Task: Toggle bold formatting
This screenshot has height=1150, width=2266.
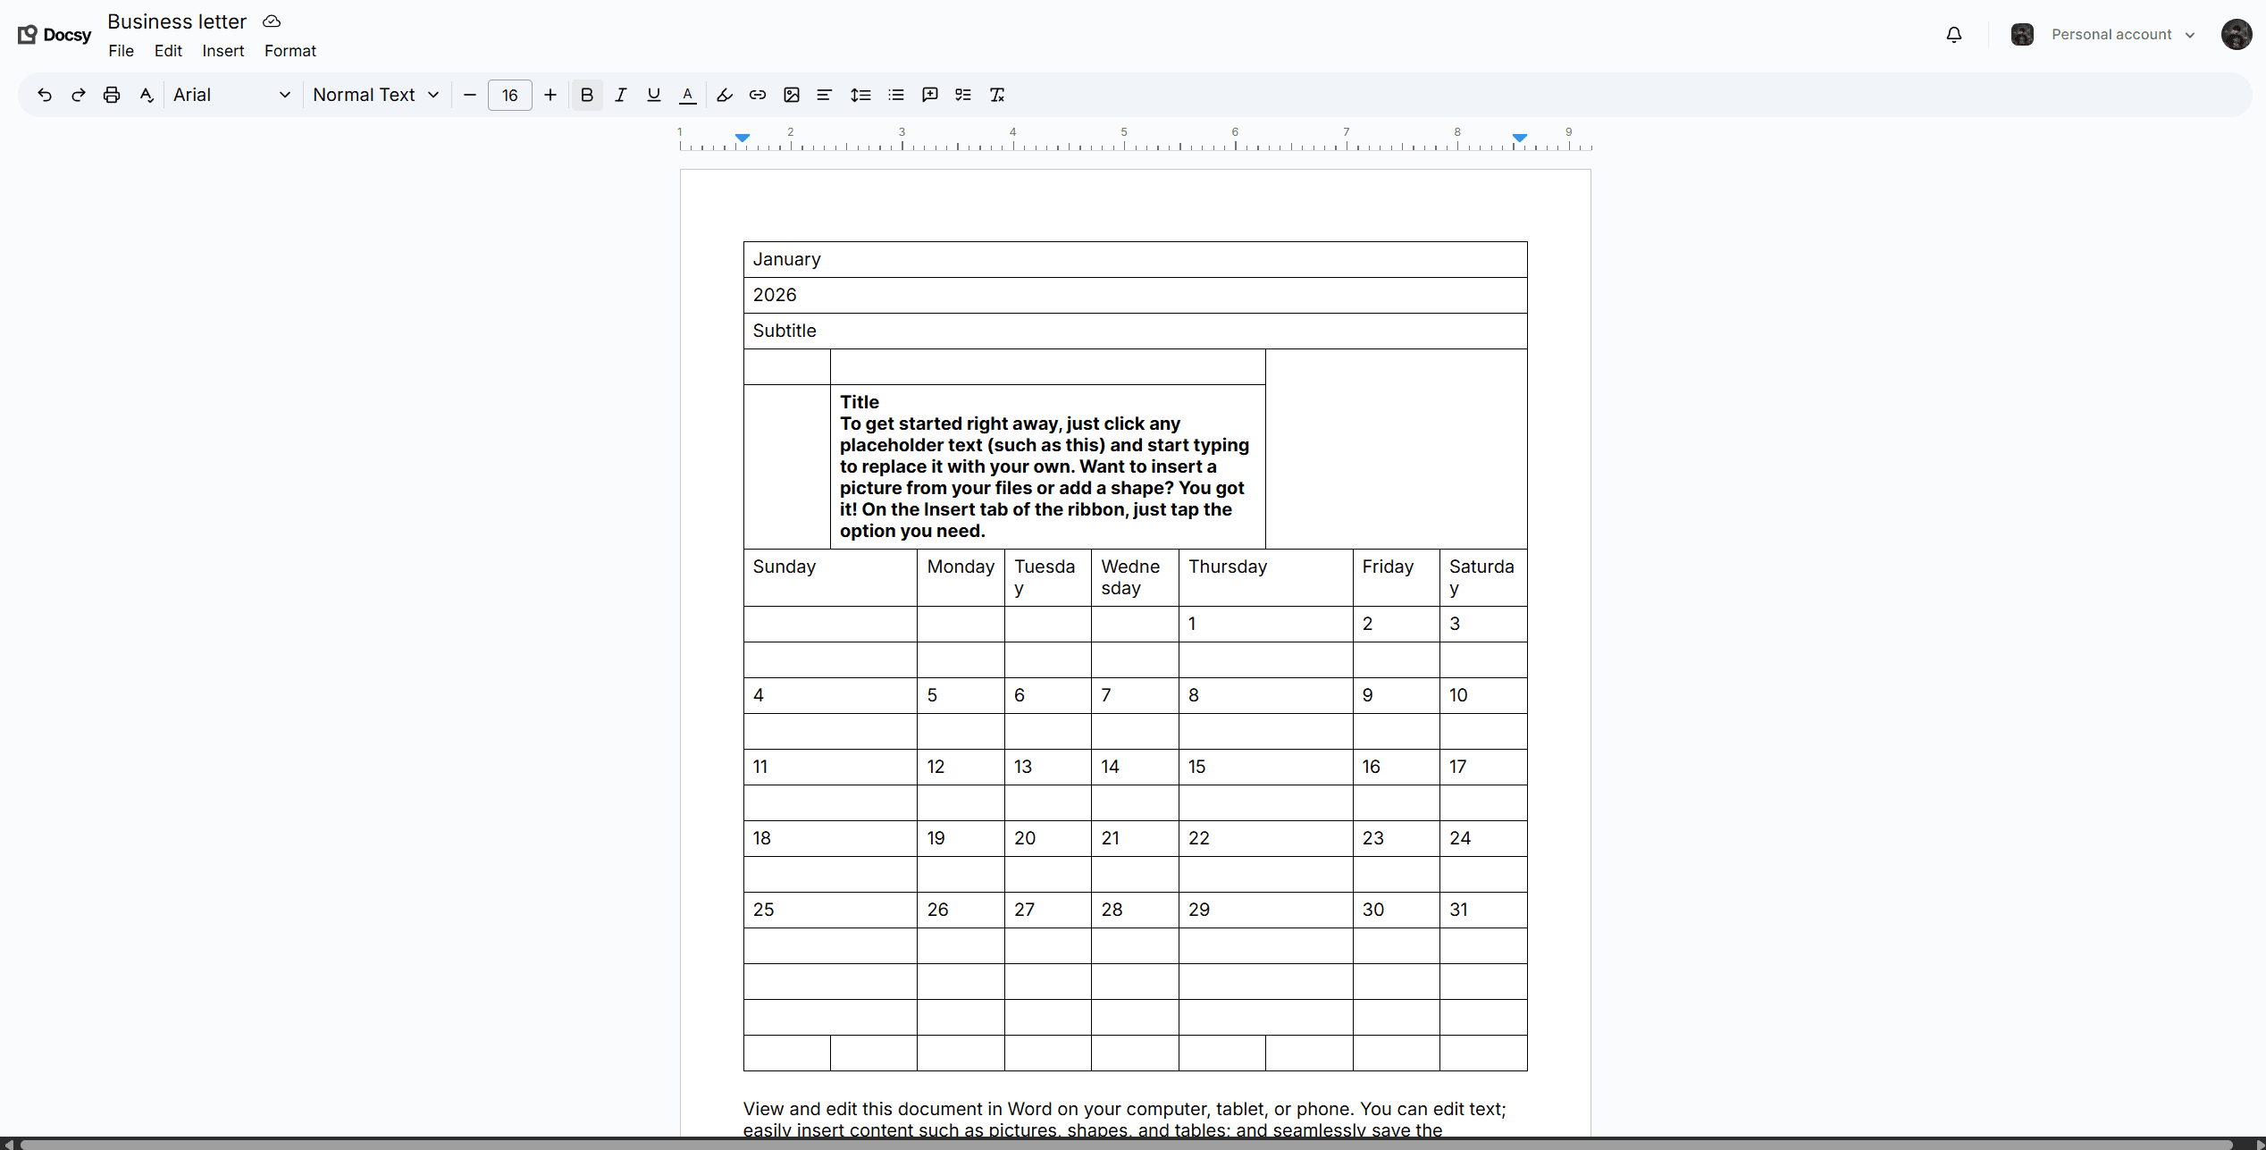Action: 587,95
